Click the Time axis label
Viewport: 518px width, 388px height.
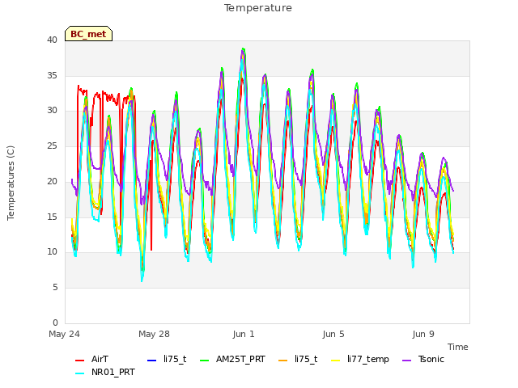point(458,347)
